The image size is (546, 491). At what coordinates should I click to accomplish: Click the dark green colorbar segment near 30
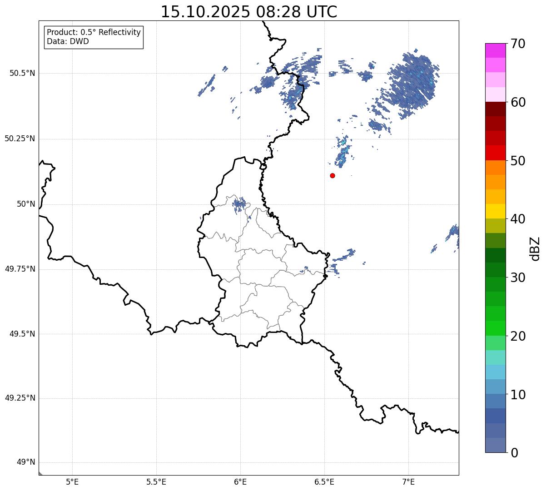click(496, 270)
